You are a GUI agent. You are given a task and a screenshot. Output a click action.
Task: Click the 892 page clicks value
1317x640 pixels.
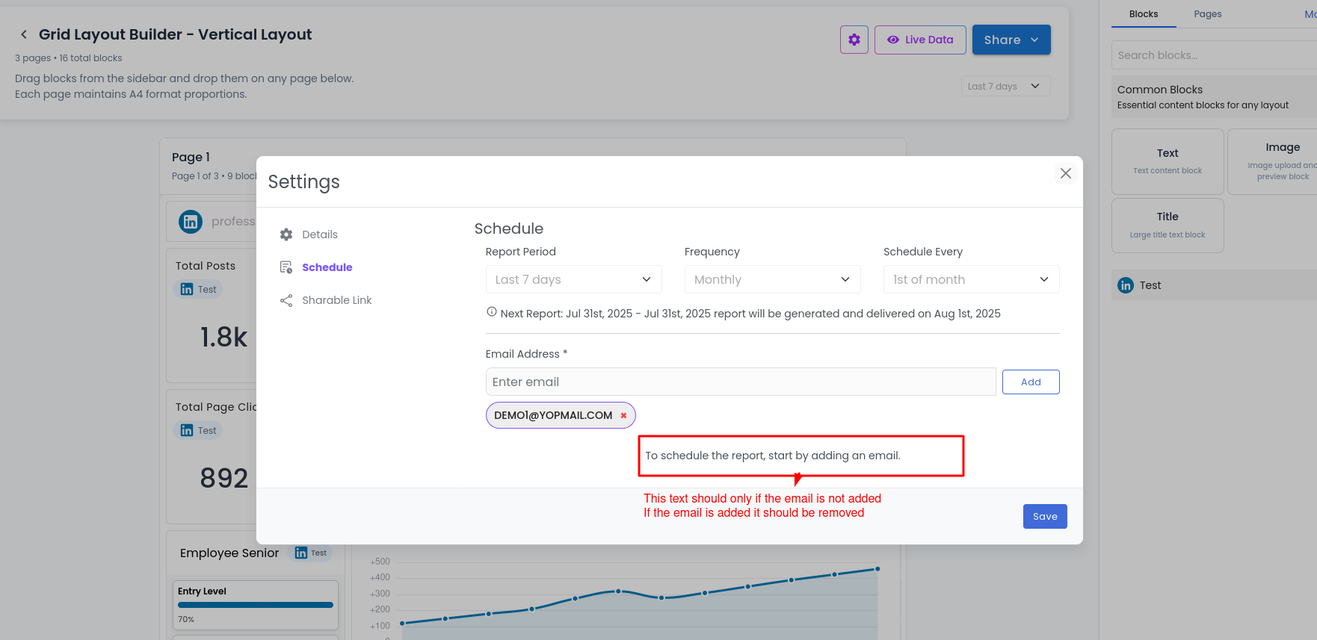223,478
